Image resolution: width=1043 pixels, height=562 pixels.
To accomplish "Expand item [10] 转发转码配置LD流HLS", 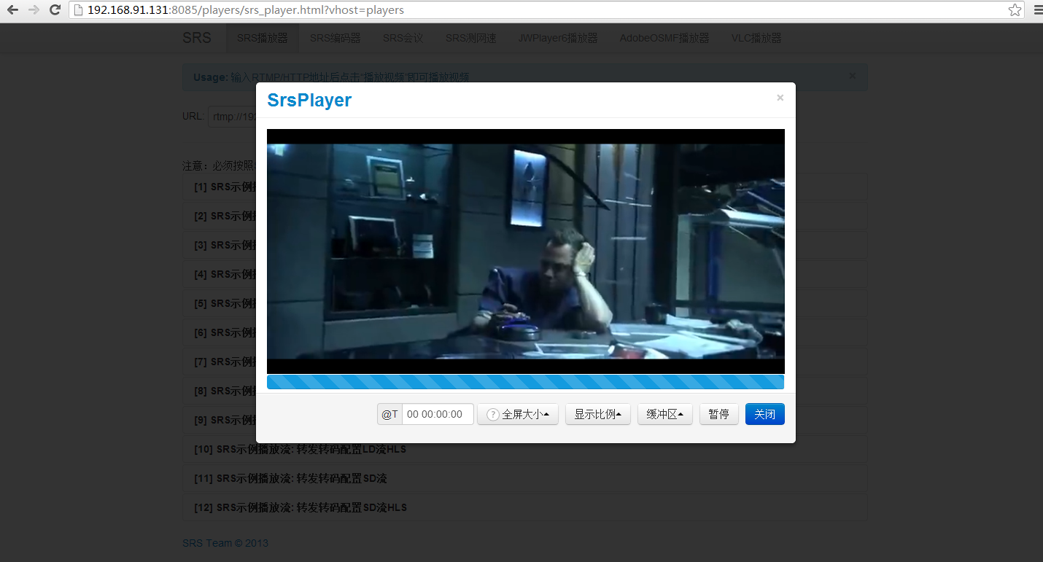I will point(524,450).
